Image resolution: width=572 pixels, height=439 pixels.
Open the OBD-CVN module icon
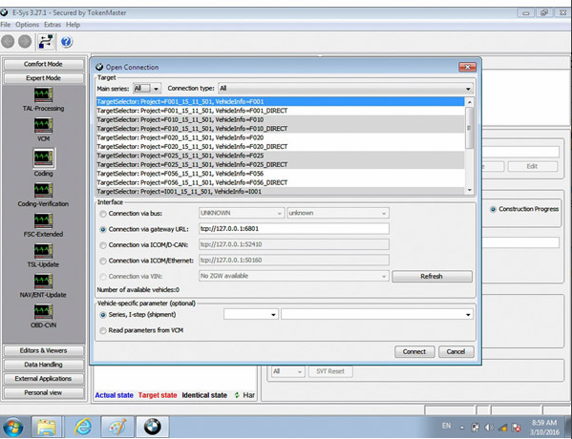coord(43,311)
